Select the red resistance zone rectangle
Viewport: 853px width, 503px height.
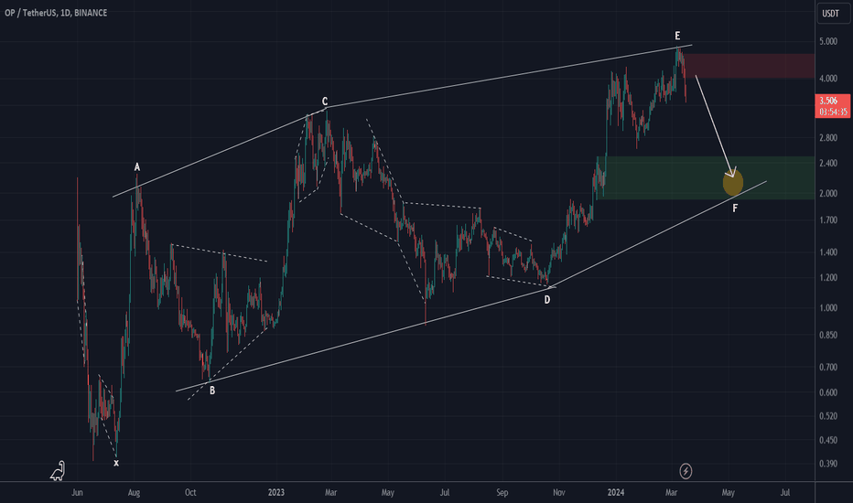749,66
